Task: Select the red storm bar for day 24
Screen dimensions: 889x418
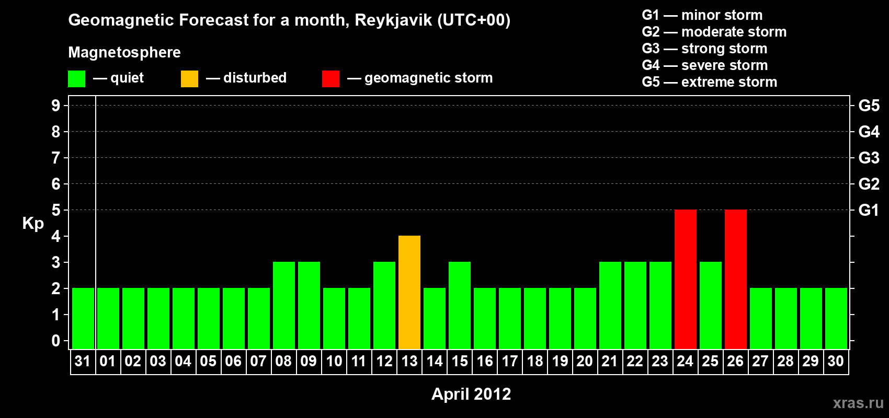Action: [686, 279]
